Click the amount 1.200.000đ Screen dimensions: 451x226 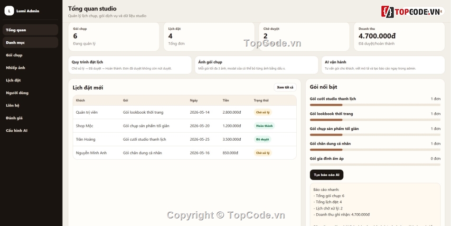pyautogui.click(x=232, y=126)
